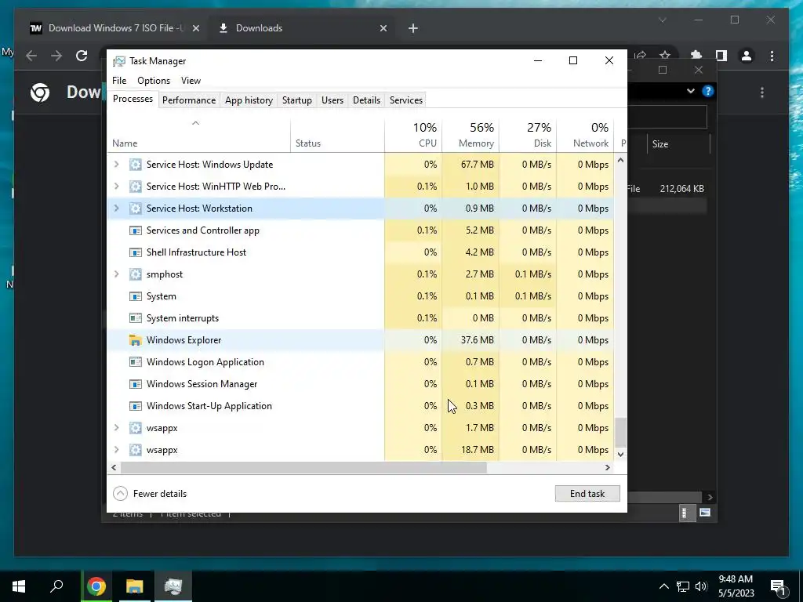Switch to the Performance tab
Viewport: 803px width, 602px height.
(x=189, y=100)
